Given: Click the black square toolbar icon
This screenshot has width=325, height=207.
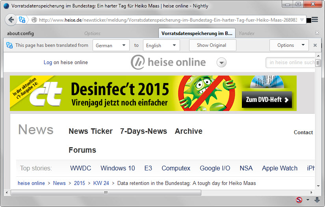Looking at the screenshot, I should click(308, 20).
